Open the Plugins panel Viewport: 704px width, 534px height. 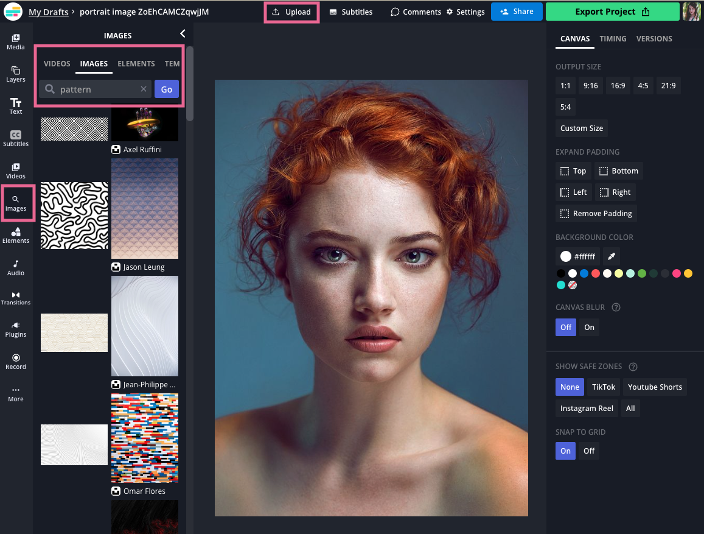(16, 329)
